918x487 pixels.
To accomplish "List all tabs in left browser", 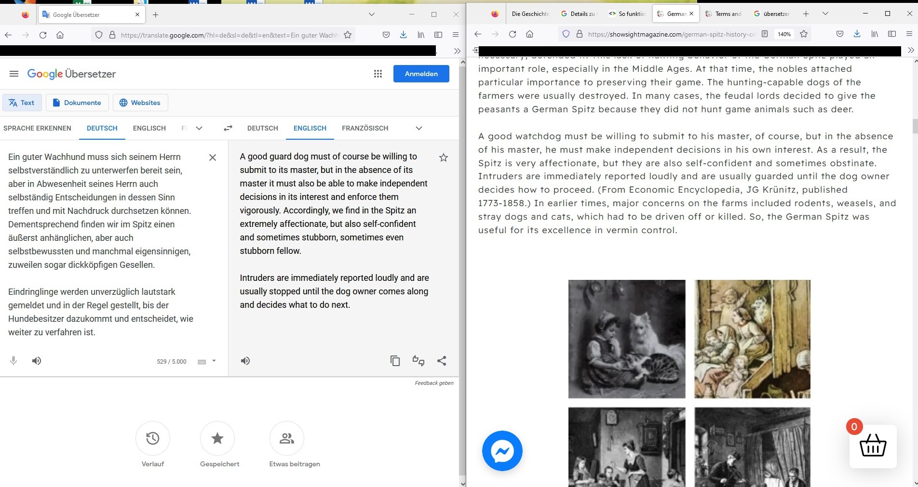I will [371, 14].
